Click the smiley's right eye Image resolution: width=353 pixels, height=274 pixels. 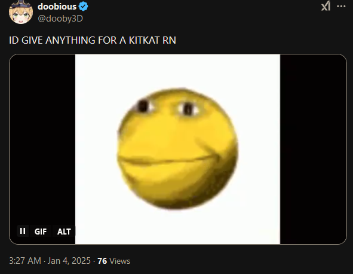(188, 109)
